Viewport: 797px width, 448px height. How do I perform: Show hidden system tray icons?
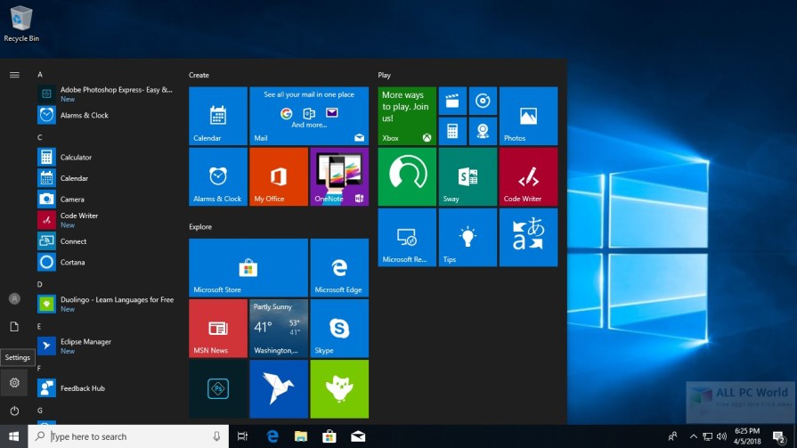[x=694, y=436]
